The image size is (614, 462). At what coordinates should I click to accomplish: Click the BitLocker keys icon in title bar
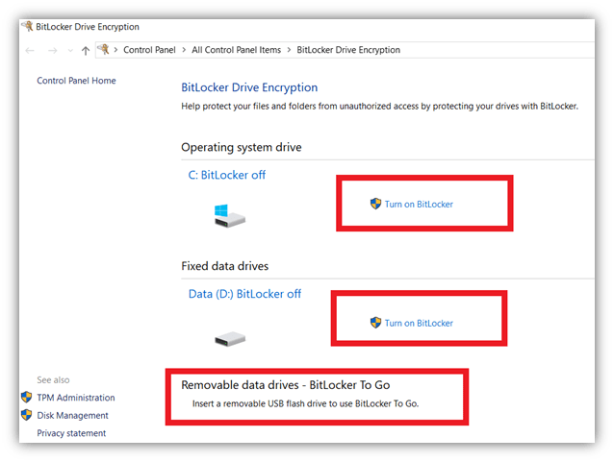point(27,26)
